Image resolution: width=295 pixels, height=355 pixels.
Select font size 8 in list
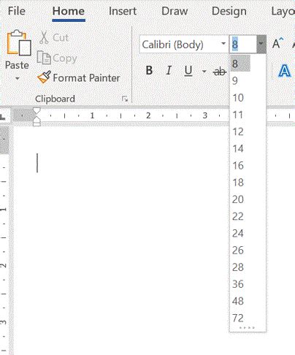coord(240,64)
